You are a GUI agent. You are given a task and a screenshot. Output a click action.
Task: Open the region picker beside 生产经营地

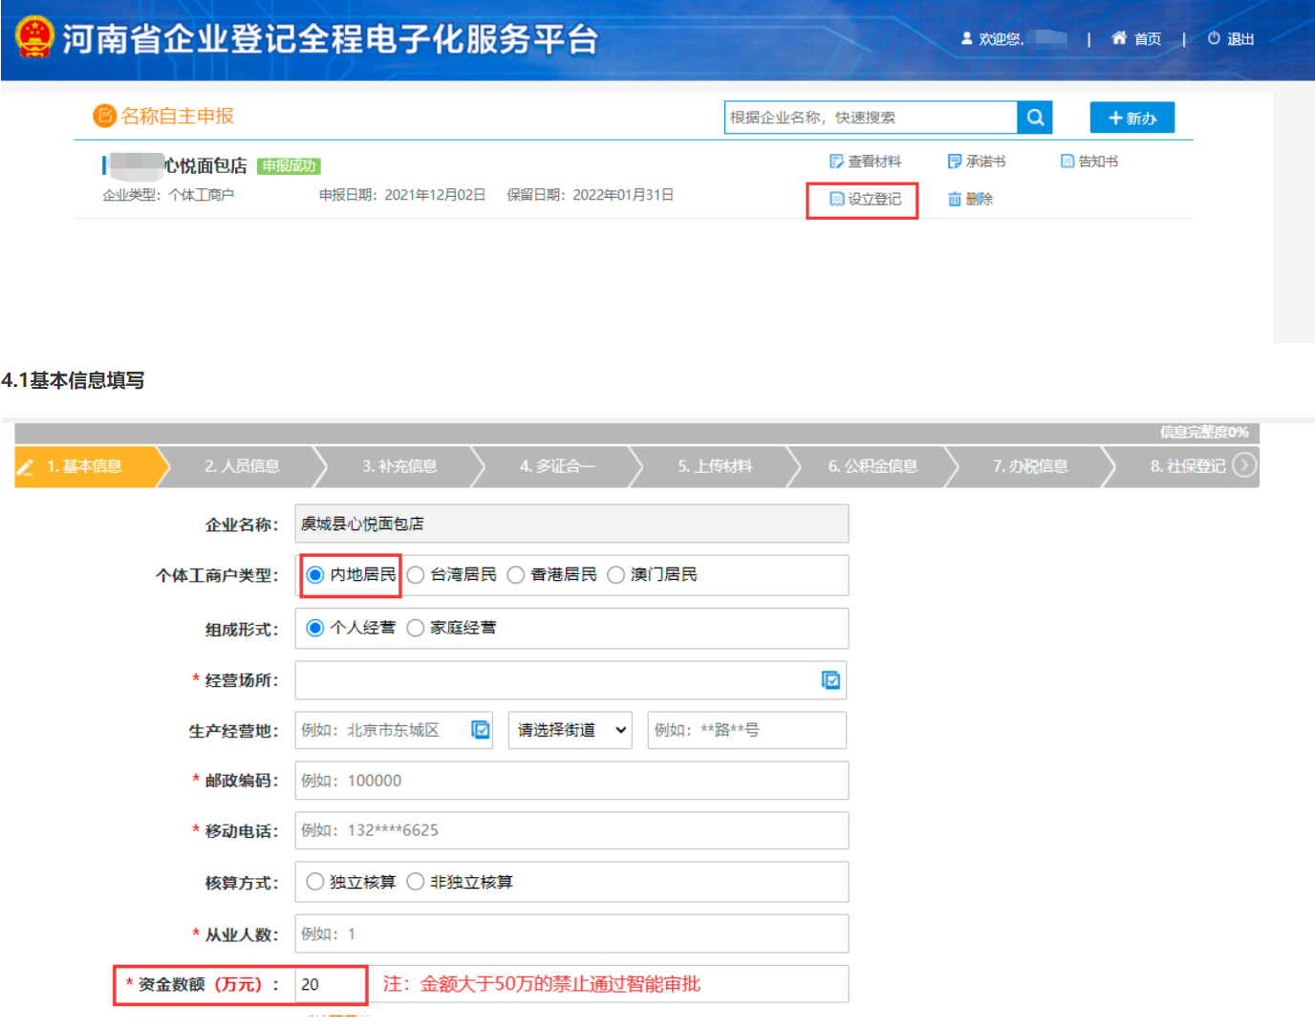[x=479, y=729]
